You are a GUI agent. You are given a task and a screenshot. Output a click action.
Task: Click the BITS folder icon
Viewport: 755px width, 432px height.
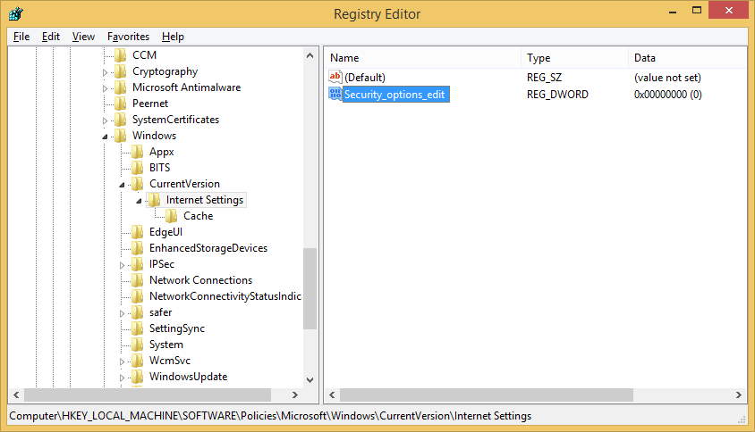(138, 168)
